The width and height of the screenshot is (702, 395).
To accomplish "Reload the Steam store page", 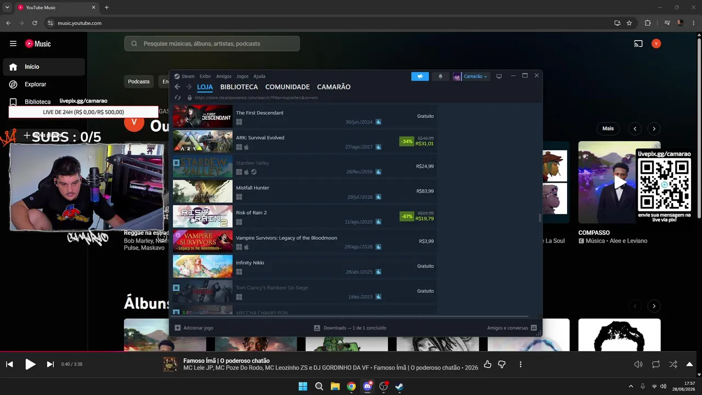I will point(178,98).
